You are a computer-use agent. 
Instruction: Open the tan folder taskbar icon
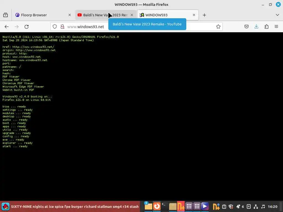tap(173, 206)
